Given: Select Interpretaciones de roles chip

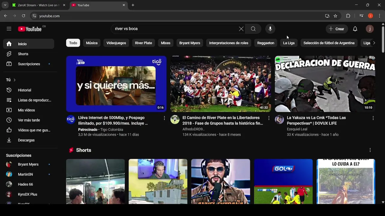Looking at the screenshot, I should (229, 43).
